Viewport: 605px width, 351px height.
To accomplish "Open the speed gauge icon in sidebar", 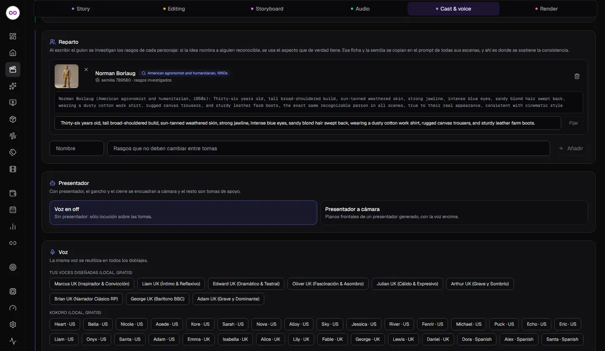I will click(13, 308).
